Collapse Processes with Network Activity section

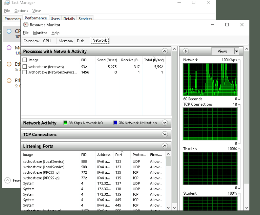[165, 51]
